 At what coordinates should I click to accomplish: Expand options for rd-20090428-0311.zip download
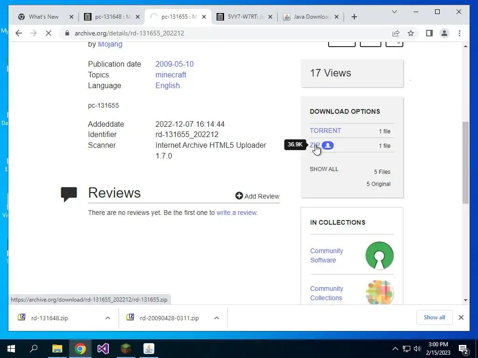(217, 318)
